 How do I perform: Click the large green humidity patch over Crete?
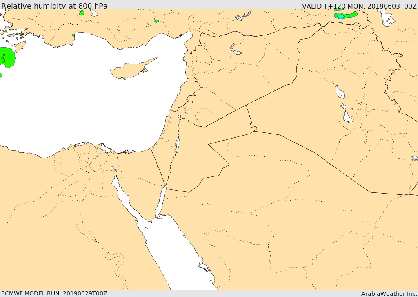pos(7,57)
